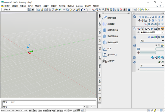Toggle 正交 ortho mode in status bar
Image resolution: width=165 pixels, height=112 pixels.
[x=40, y=110]
